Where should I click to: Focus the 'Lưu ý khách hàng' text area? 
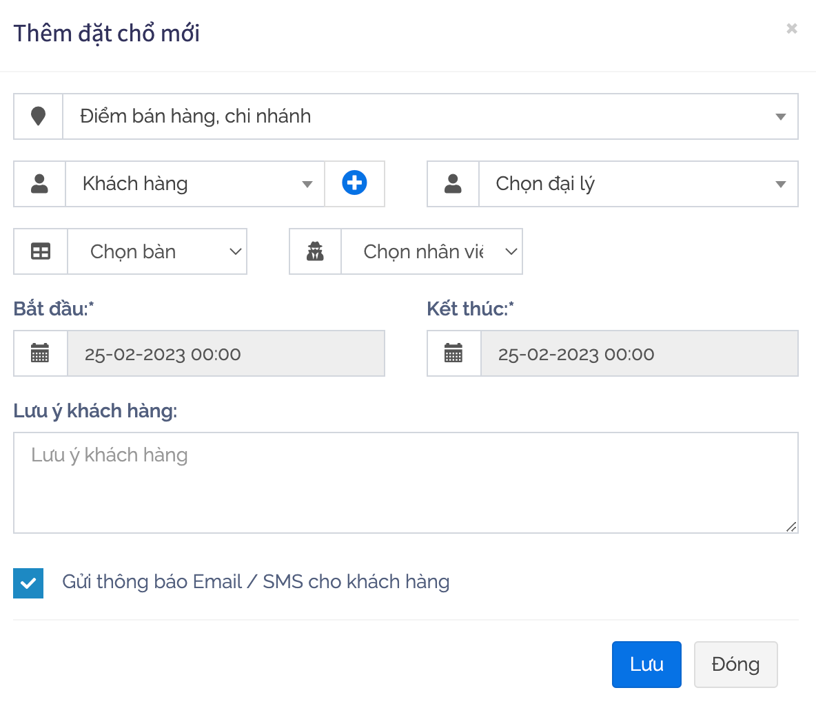tap(405, 482)
